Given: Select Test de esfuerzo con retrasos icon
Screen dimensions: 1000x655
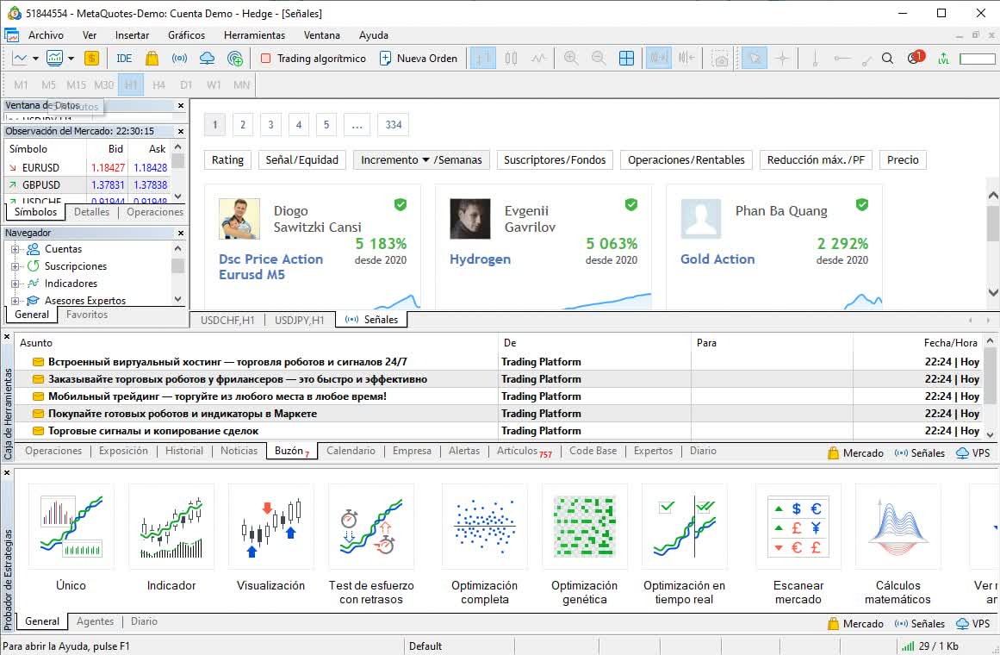Looking at the screenshot, I should click(x=370, y=527).
